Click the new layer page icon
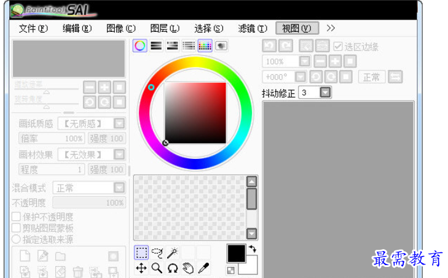448x278 pixels. (x=25, y=256)
